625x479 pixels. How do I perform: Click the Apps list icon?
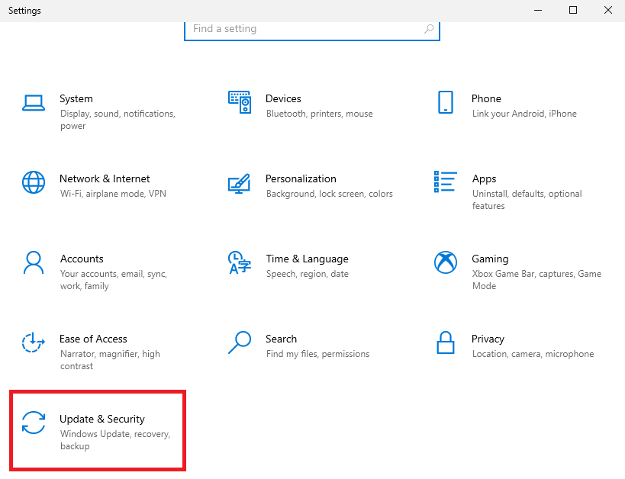445,182
